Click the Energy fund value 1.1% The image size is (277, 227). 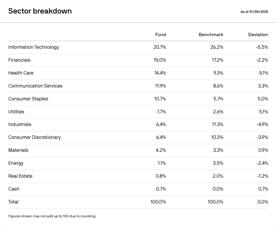[x=162, y=163]
